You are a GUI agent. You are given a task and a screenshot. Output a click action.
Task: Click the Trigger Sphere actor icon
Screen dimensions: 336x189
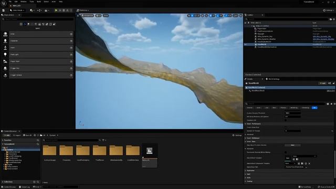[5, 75]
